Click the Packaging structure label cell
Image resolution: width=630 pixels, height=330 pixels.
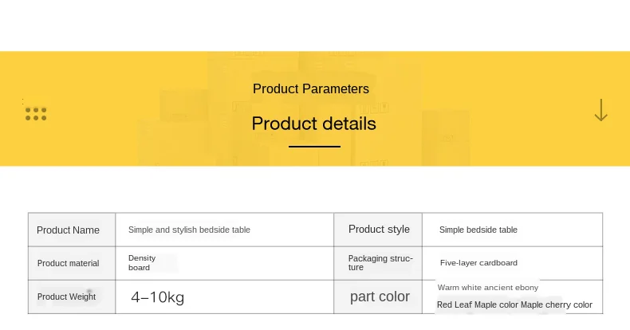tap(378, 263)
